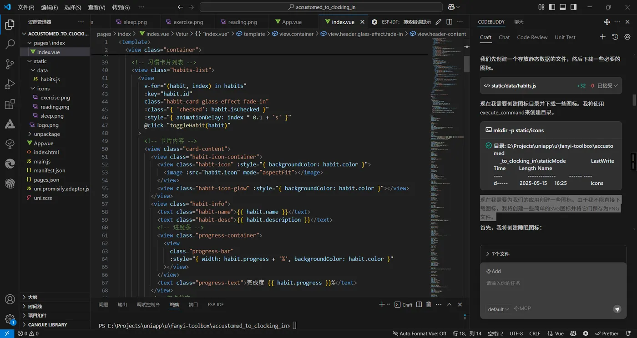
Task: Switch to Code Review tab
Action: 532,37
